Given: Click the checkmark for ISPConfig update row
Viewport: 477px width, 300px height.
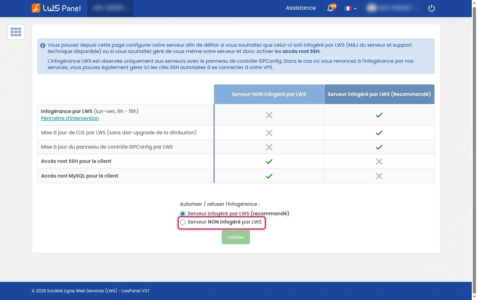Looking at the screenshot, I should coord(379,147).
